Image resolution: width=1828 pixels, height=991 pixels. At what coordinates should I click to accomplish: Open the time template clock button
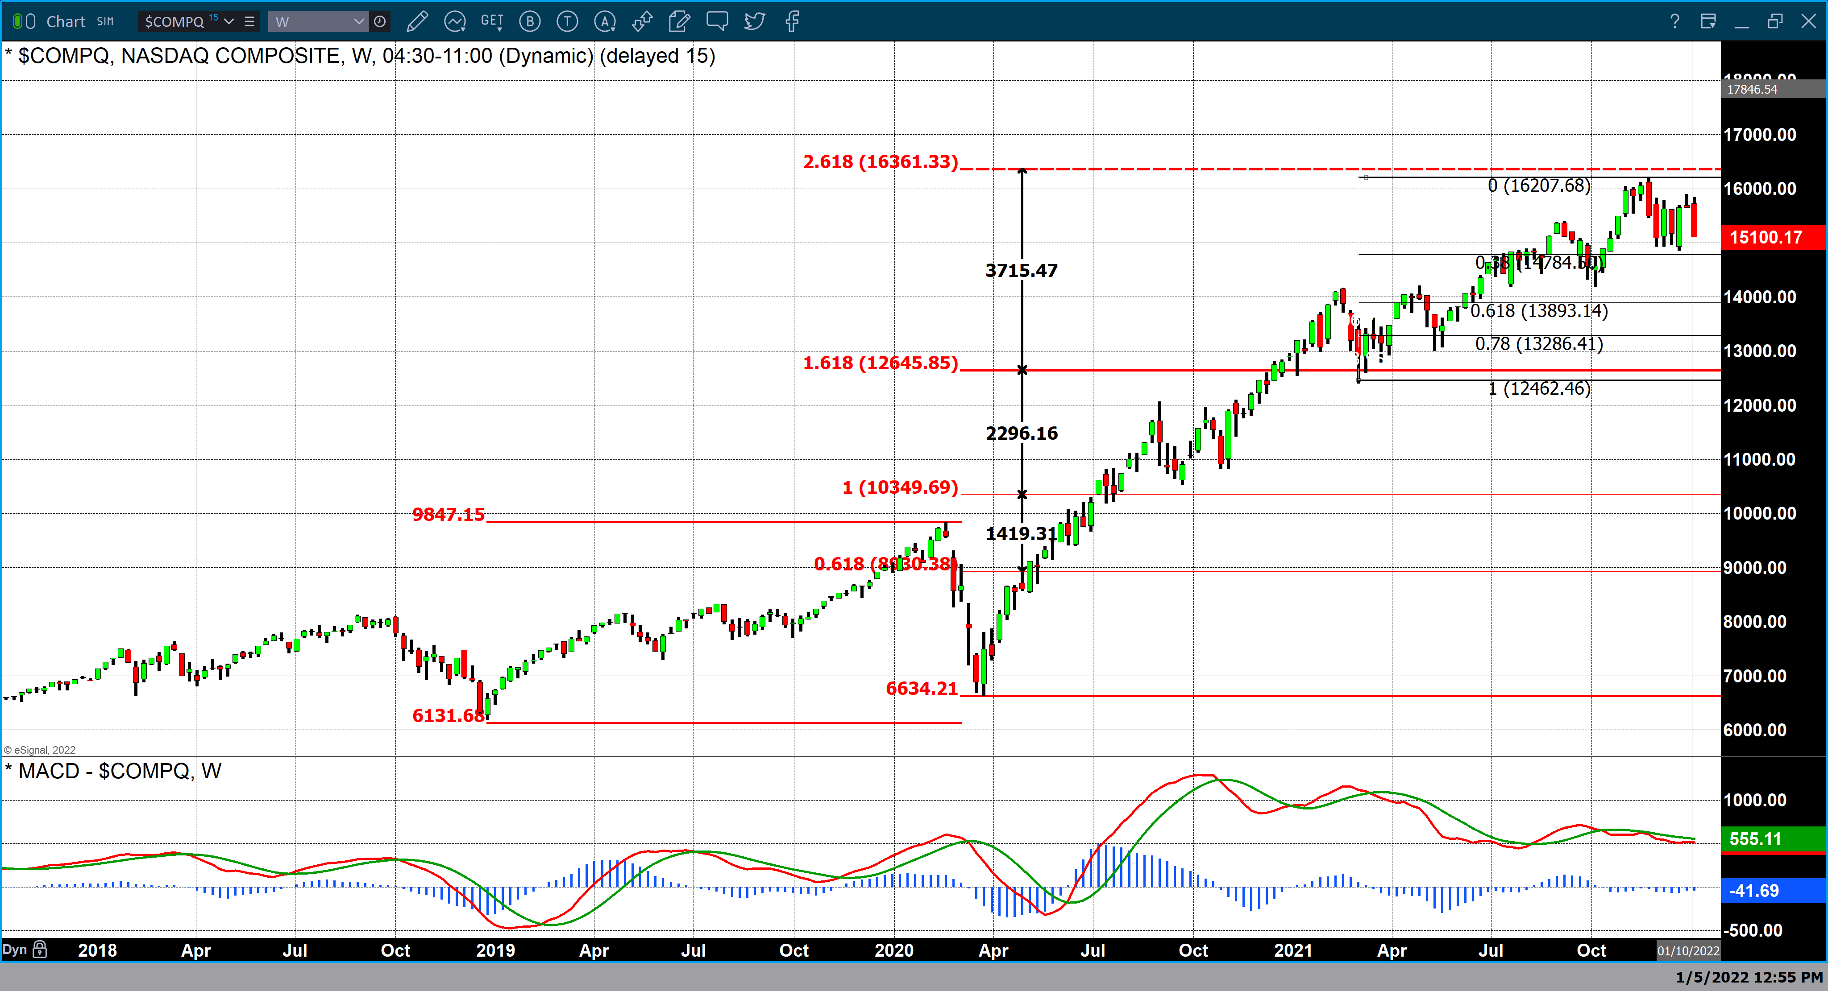pyautogui.click(x=380, y=21)
